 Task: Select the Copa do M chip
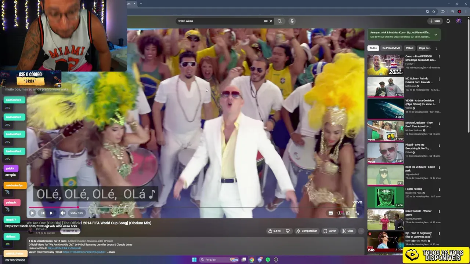click(x=424, y=48)
